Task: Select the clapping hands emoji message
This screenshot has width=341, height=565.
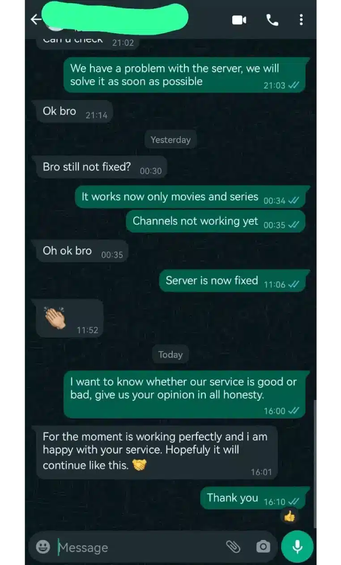Action: 69,318
